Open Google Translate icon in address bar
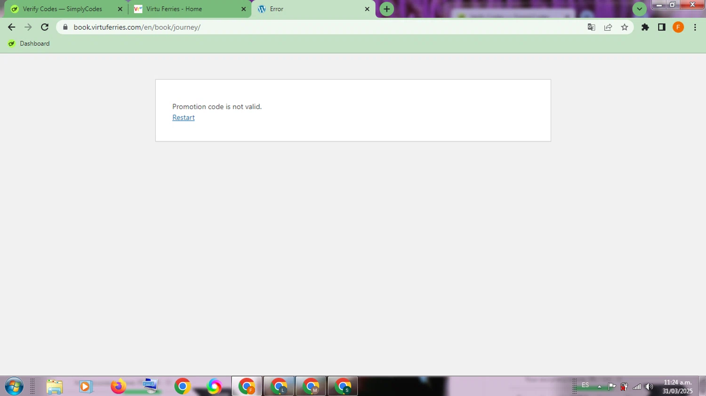The height and width of the screenshot is (396, 706). point(592,27)
